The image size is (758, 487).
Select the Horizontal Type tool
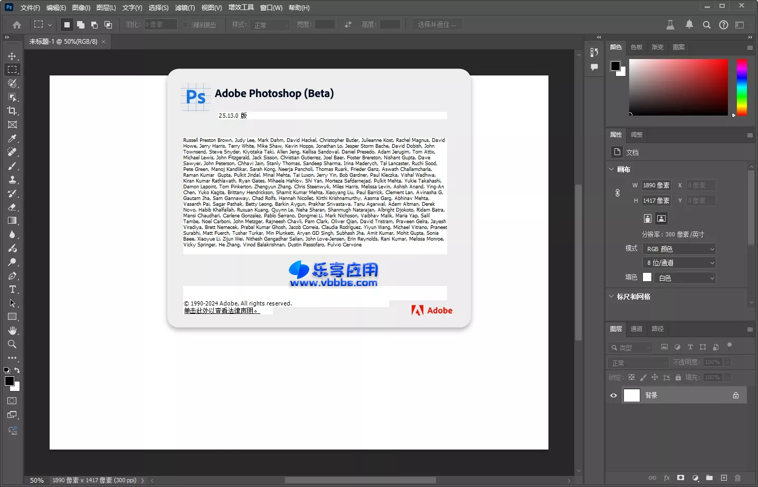tap(12, 289)
